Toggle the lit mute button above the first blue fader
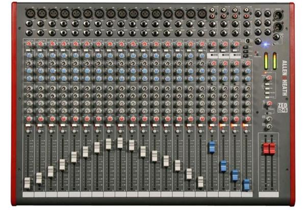Image resolution: width=306 pixels, height=210 pixels. click(x=212, y=125)
